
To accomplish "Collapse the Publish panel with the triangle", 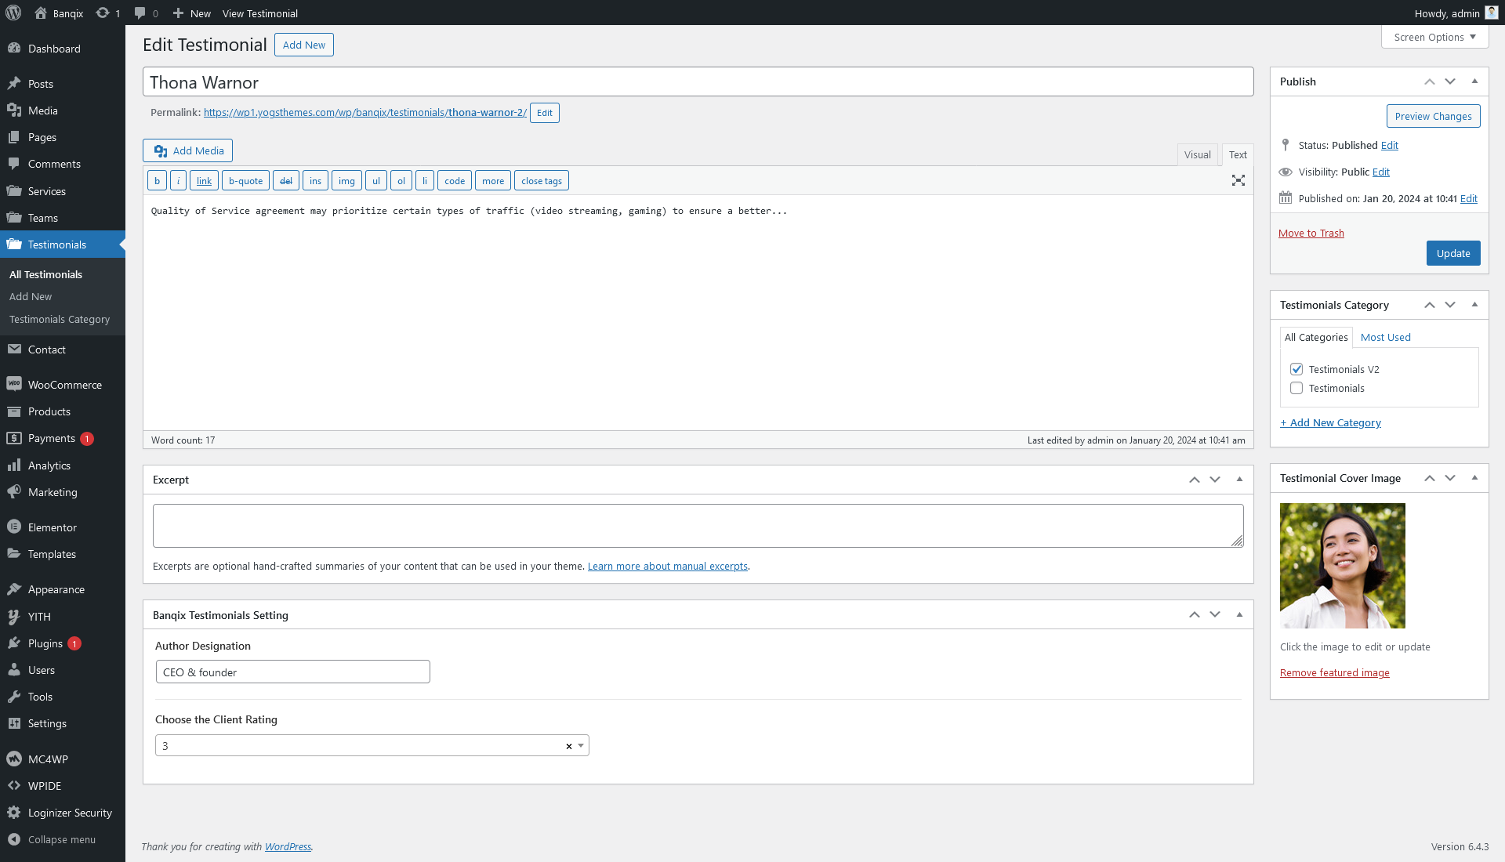I will point(1474,81).
